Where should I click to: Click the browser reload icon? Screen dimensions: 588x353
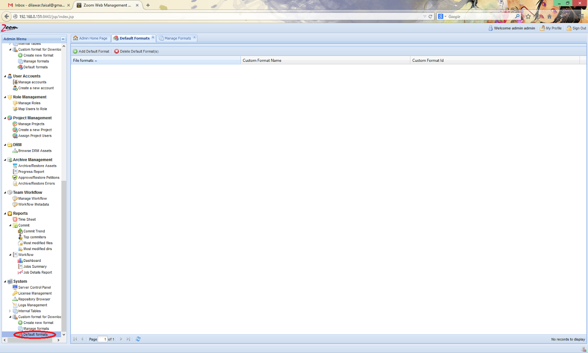(430, 17)
